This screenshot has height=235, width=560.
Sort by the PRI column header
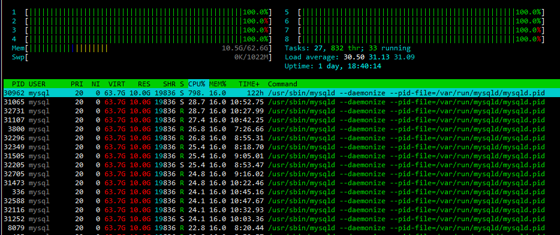77,85
